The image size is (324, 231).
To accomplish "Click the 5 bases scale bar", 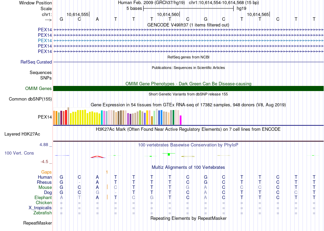I will pos(188,8).
